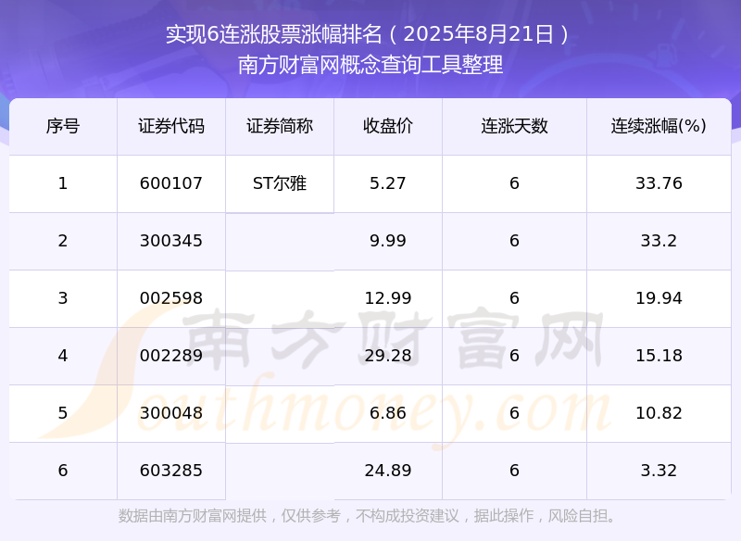Click the streak days cell in 600107 row
741x541 pixels.
[x=514, y=183]
